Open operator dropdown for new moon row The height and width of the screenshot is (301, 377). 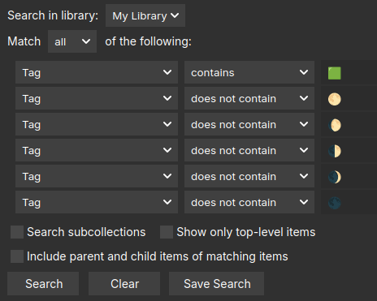(x=249, y=202)
